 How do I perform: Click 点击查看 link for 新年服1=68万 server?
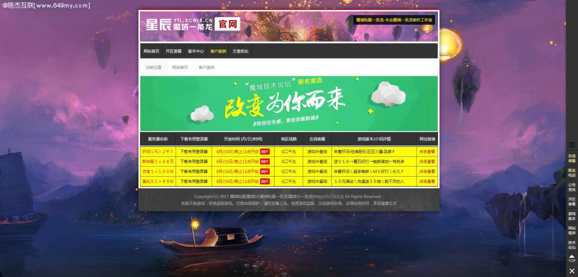[x=427, y=162]
